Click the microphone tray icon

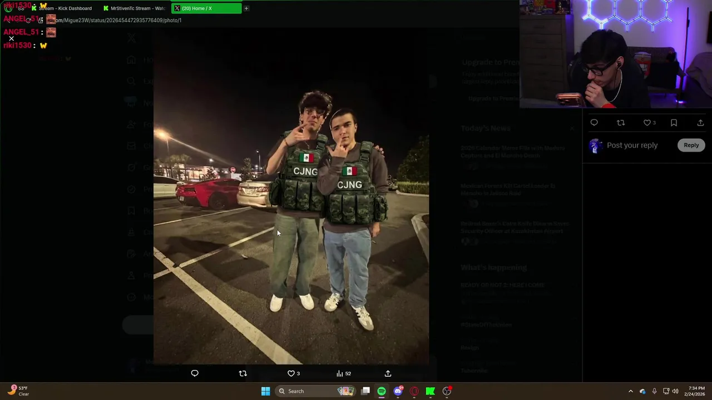click(x=654, y=391)
